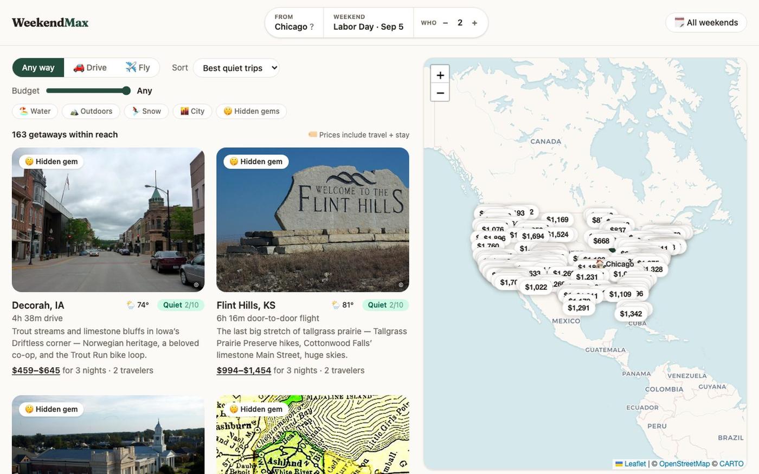The width and height of the screenshot is (759, 474).
Task: Open the Weekend Labor Day selector
Action: [368, 22]
